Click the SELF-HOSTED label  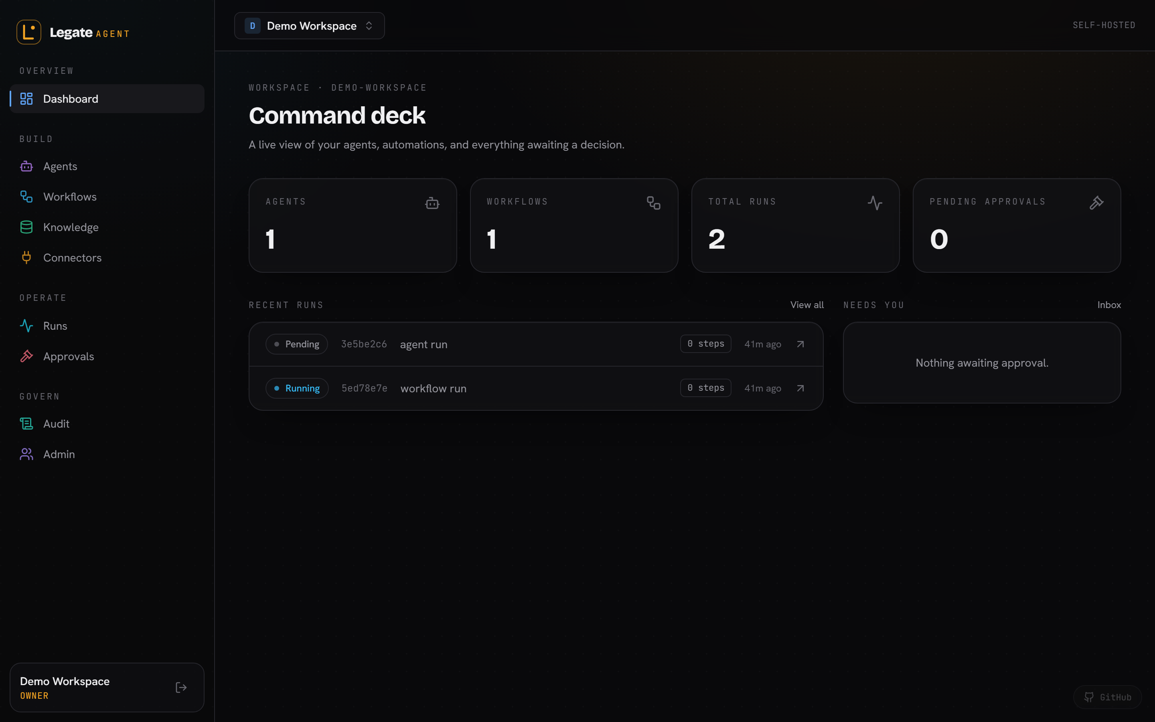(1104, 25)
